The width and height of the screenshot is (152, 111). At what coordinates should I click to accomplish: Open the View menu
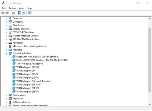21,8
